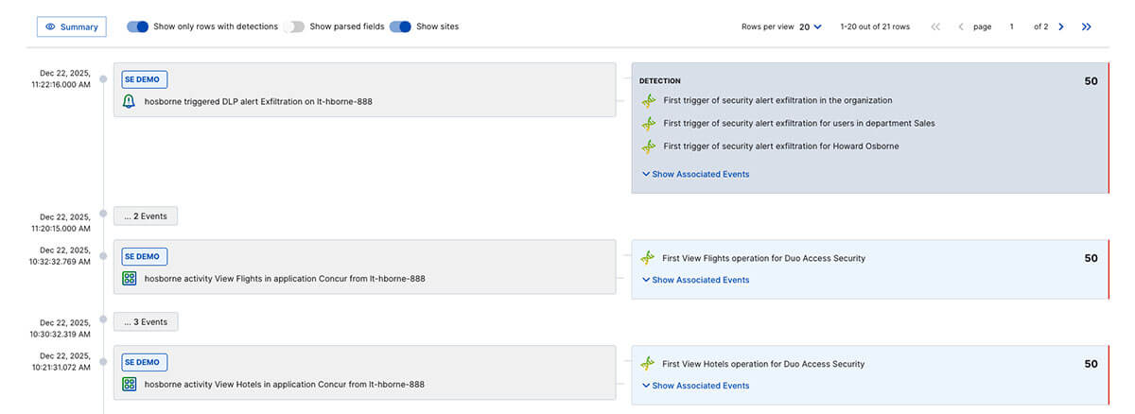Click 'First View Hotels operation for Duo Access Security'
Viewport: 1135px width, 414px height.
[763, 364]
